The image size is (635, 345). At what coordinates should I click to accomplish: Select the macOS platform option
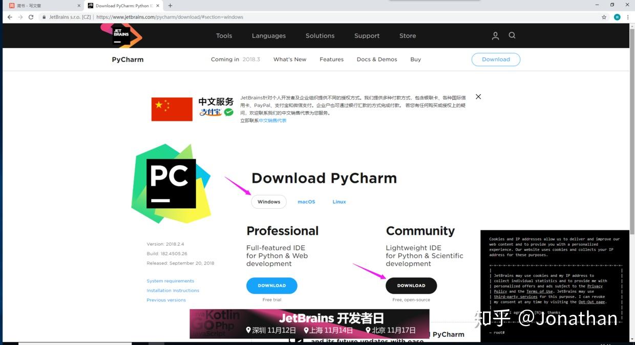click(x=306, y=201)
